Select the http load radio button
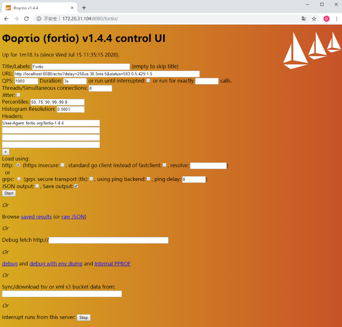The image size is (342, 327). pos(18,165)
